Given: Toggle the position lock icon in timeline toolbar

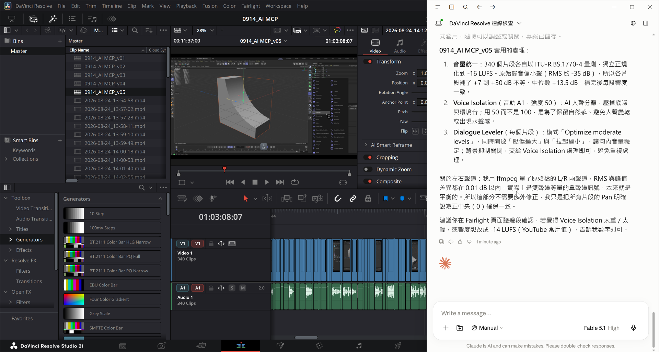Looking at the screenshot, I should (x=368, y=198).
